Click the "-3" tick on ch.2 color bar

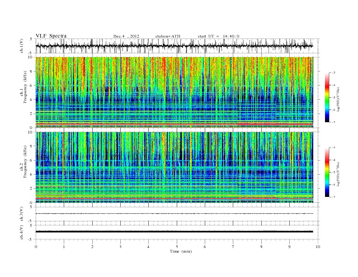[334, 148]
